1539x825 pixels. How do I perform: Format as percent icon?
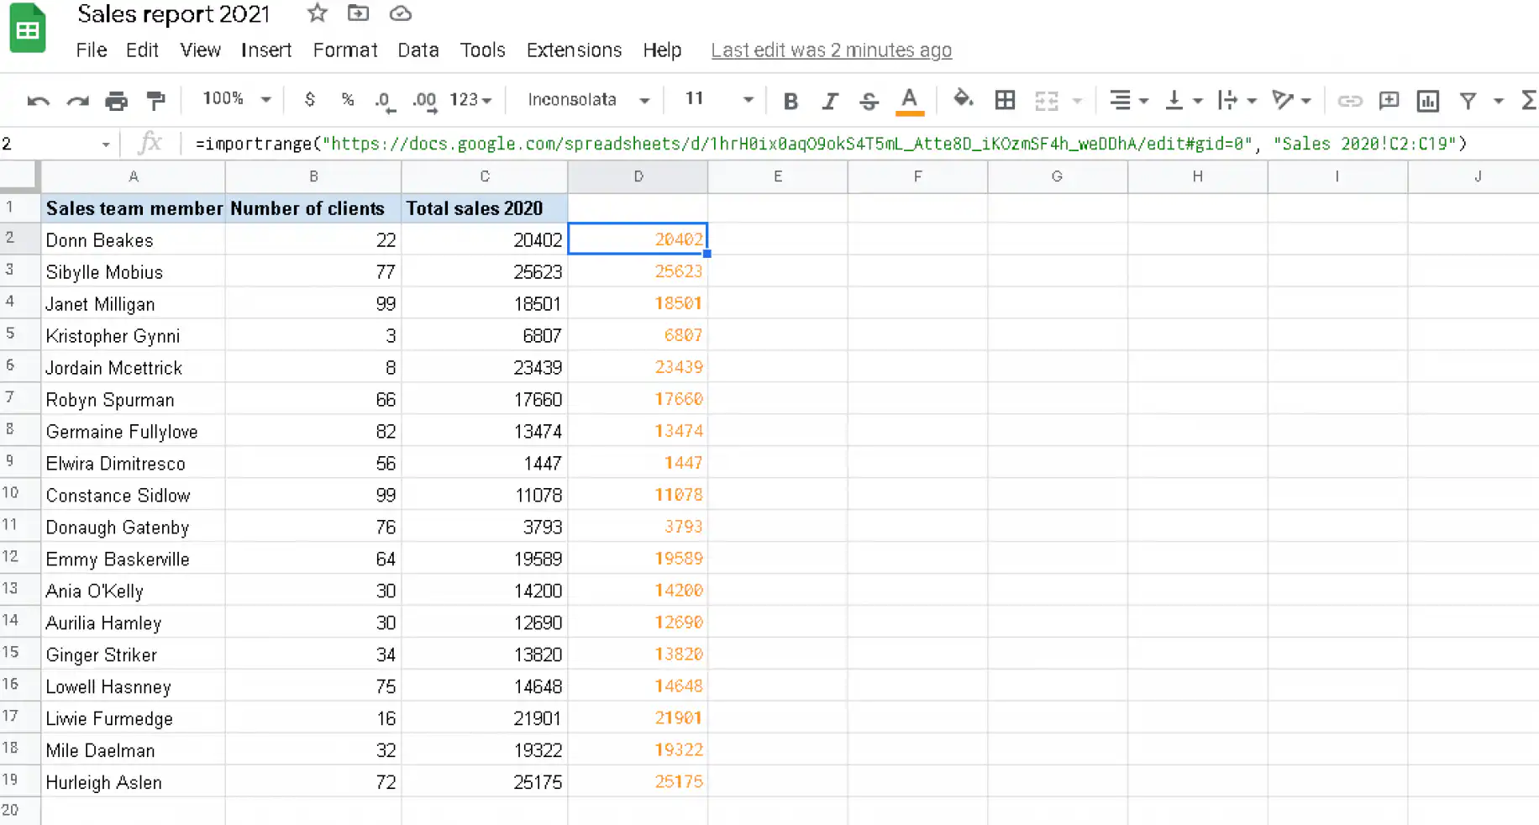click(x=347, y=99)
